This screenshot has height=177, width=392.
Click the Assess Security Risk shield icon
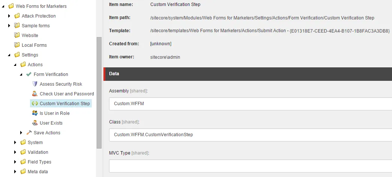point(35,84)
